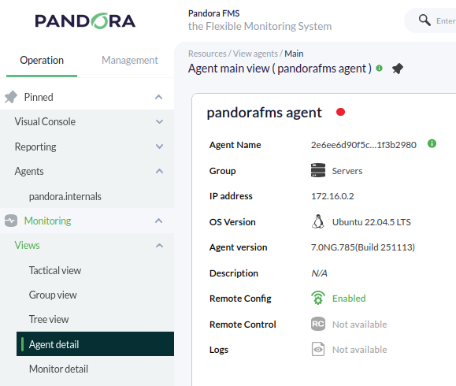Collapse the Pinned section chevron
Screen dimensions: 456x386
[159, 97]
